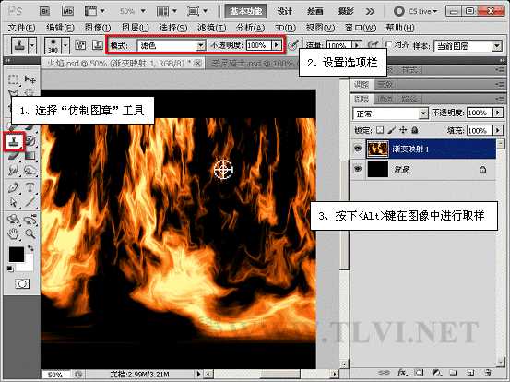
Task: Click tablet pressure opacity icon
Action: point(293,45)
